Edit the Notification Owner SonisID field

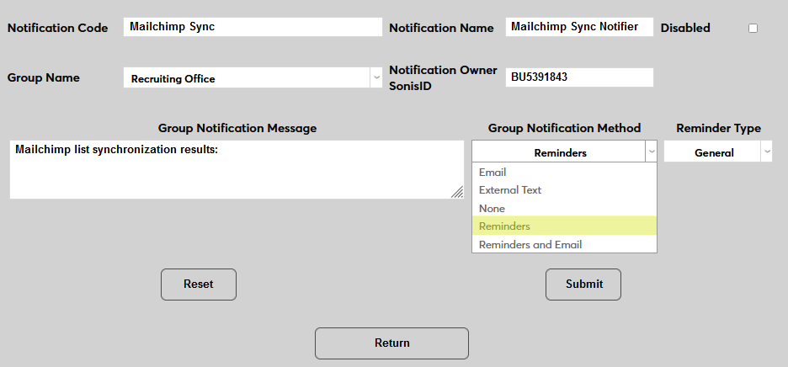(x=579, y=77)
